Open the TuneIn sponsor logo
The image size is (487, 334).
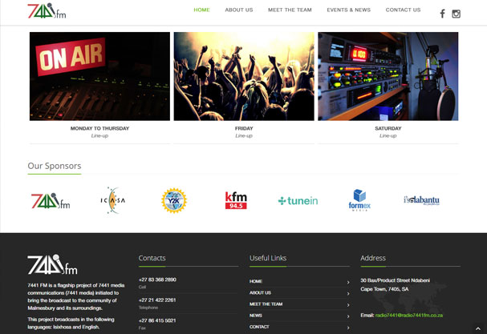[298, 201]
